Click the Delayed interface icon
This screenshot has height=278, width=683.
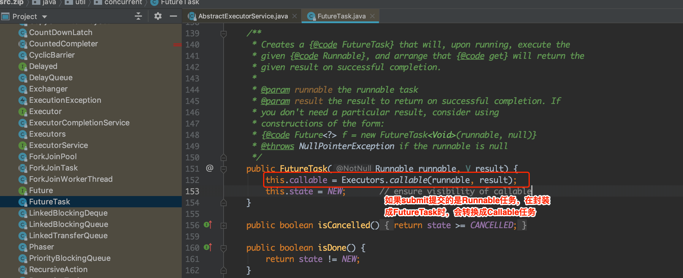[23, 67]
